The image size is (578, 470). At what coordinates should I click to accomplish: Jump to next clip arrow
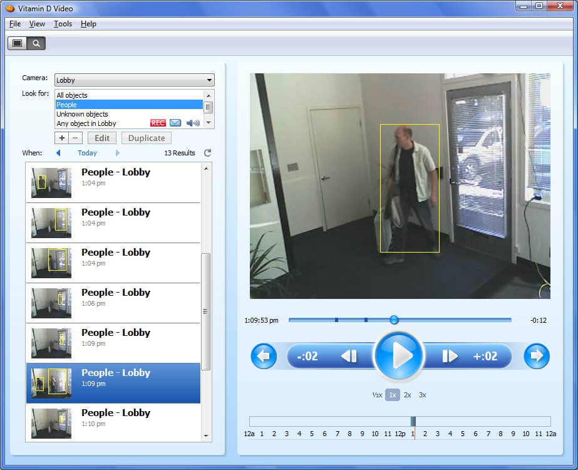(536, 357)
